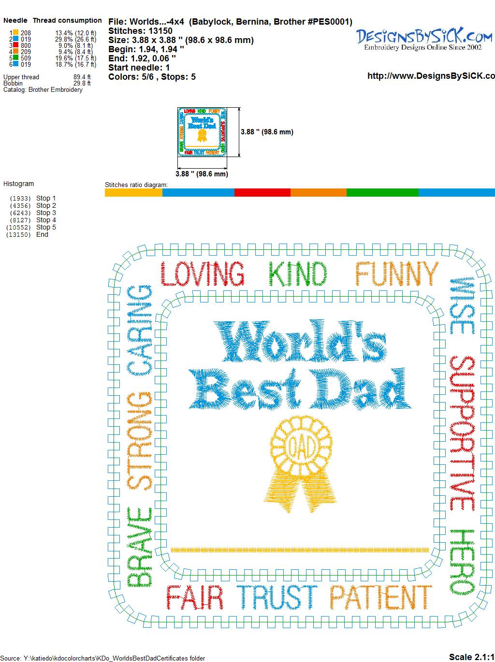Click green segment of stitches ratio diagram
The height and width of the screenshot is (662, 495).
(x=382, y=193)
